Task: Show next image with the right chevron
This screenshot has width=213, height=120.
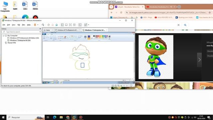Action: pyautogui.click(x=199, y=60)
